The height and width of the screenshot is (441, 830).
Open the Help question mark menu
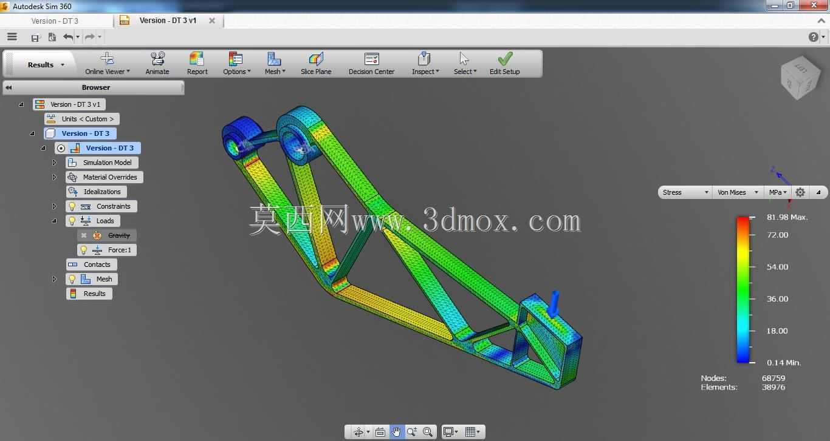[x=814, y=37]
